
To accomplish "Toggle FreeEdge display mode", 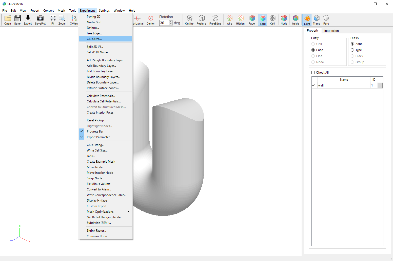I will tap(215, 20).
